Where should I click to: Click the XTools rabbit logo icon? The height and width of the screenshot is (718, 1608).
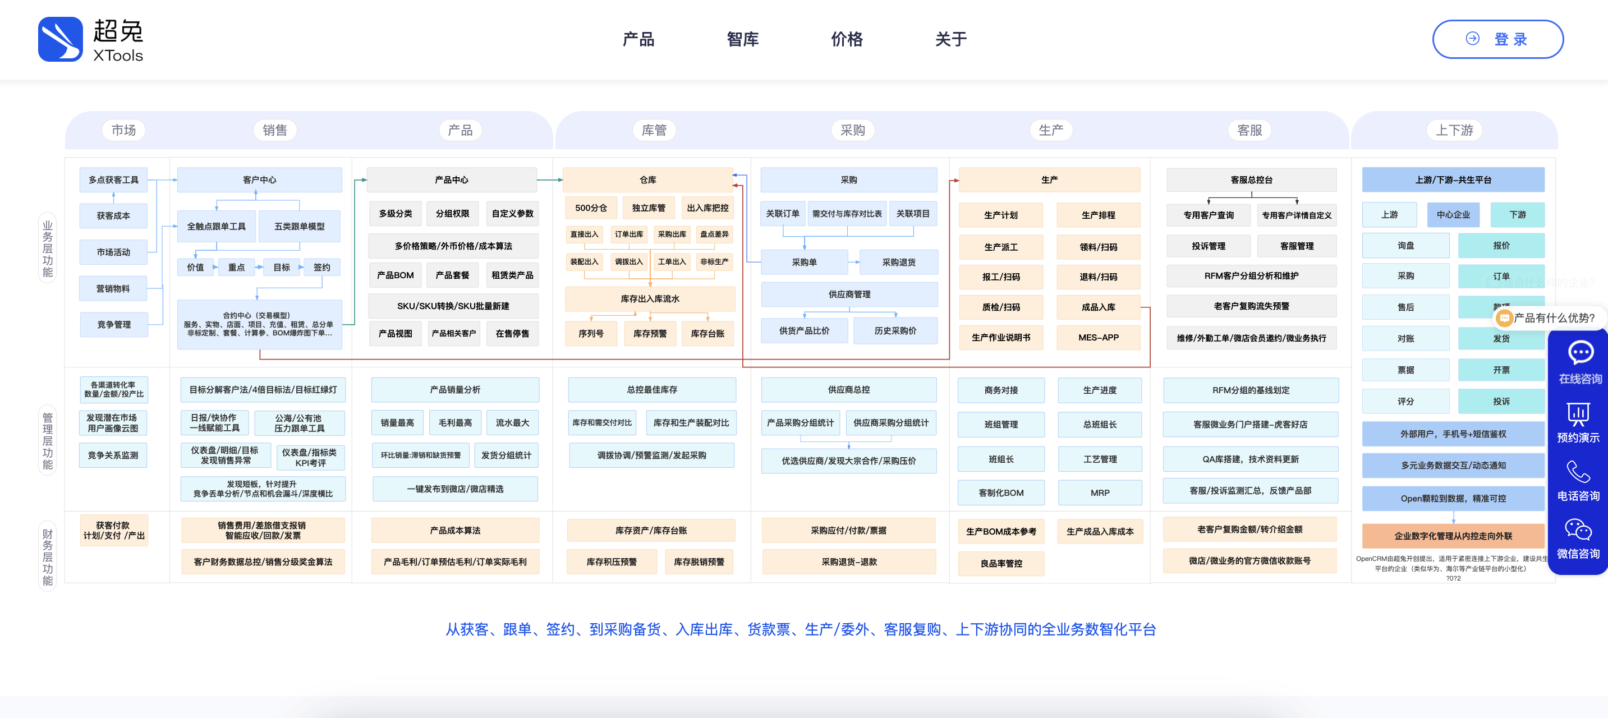pyautogui.click(x=60, y=39)
